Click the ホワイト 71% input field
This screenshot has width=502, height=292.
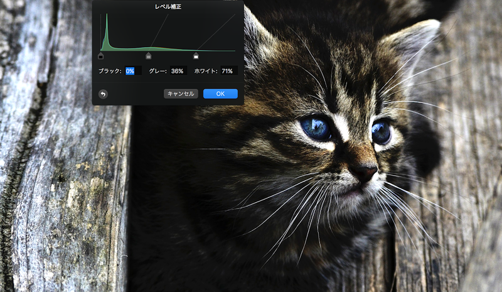pyautogui.click(x=228, y=71)
